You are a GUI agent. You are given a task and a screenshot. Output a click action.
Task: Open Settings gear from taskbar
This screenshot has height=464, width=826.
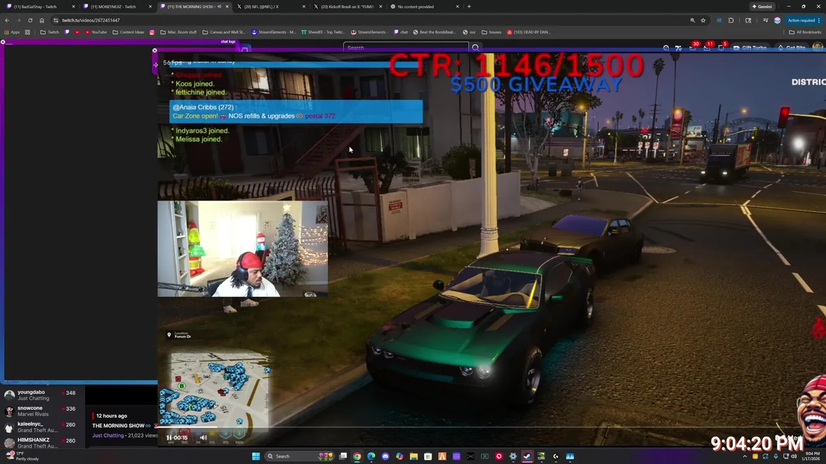(513, 456)
